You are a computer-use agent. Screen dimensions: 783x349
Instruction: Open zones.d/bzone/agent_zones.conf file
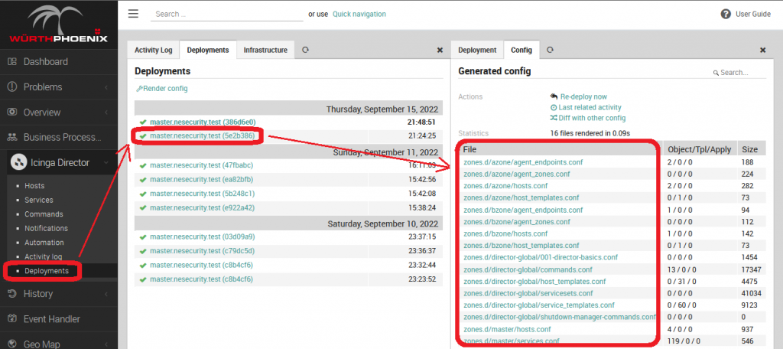click(x=517, y=221)
